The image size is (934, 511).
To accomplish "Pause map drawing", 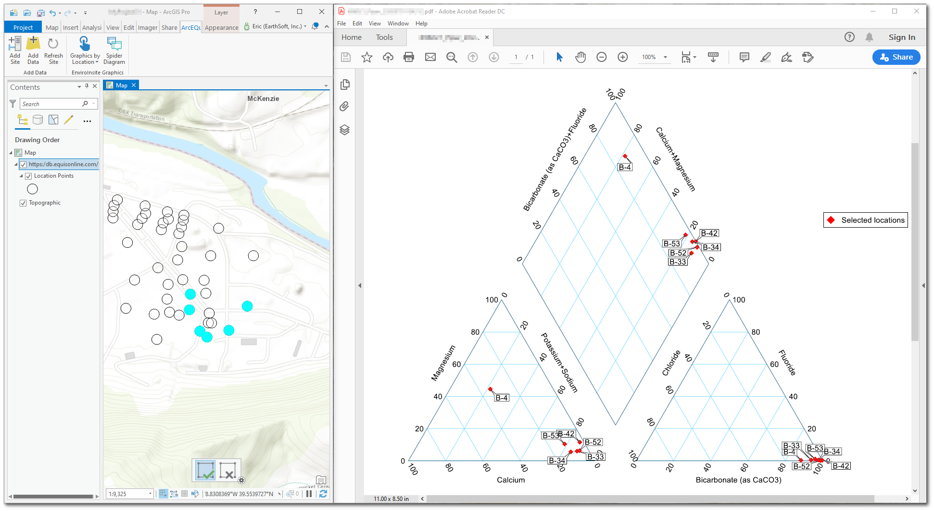I will tap(309, 494).
